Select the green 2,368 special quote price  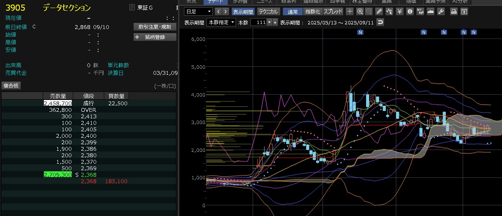tap(89, 174)
